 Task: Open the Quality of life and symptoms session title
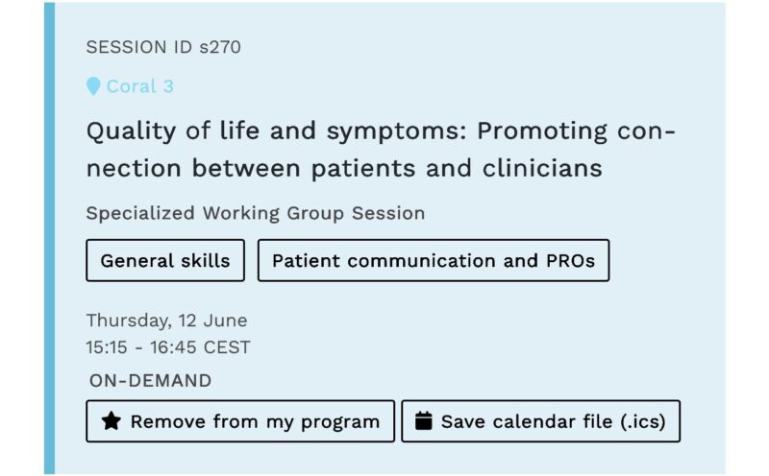click(x=381, y=150)
